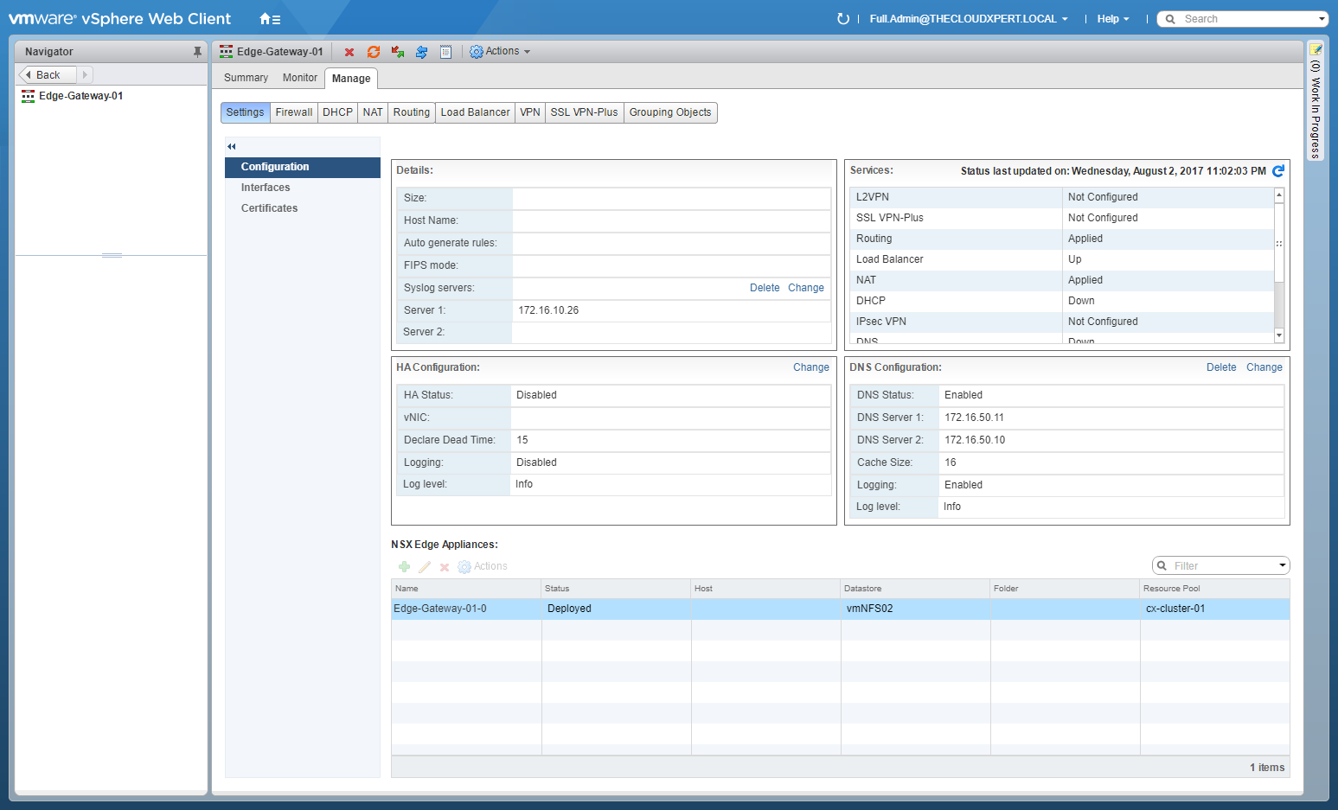Click the blue double-arrow toolbar icon

(x=421, y=52)
